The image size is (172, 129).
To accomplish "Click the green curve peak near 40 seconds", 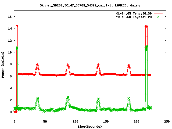I will click(38, 98).
